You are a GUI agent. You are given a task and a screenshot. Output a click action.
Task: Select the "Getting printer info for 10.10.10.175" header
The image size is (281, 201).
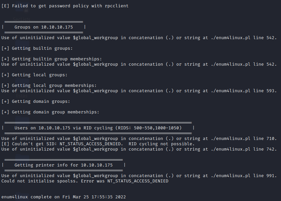click(63, 165)
